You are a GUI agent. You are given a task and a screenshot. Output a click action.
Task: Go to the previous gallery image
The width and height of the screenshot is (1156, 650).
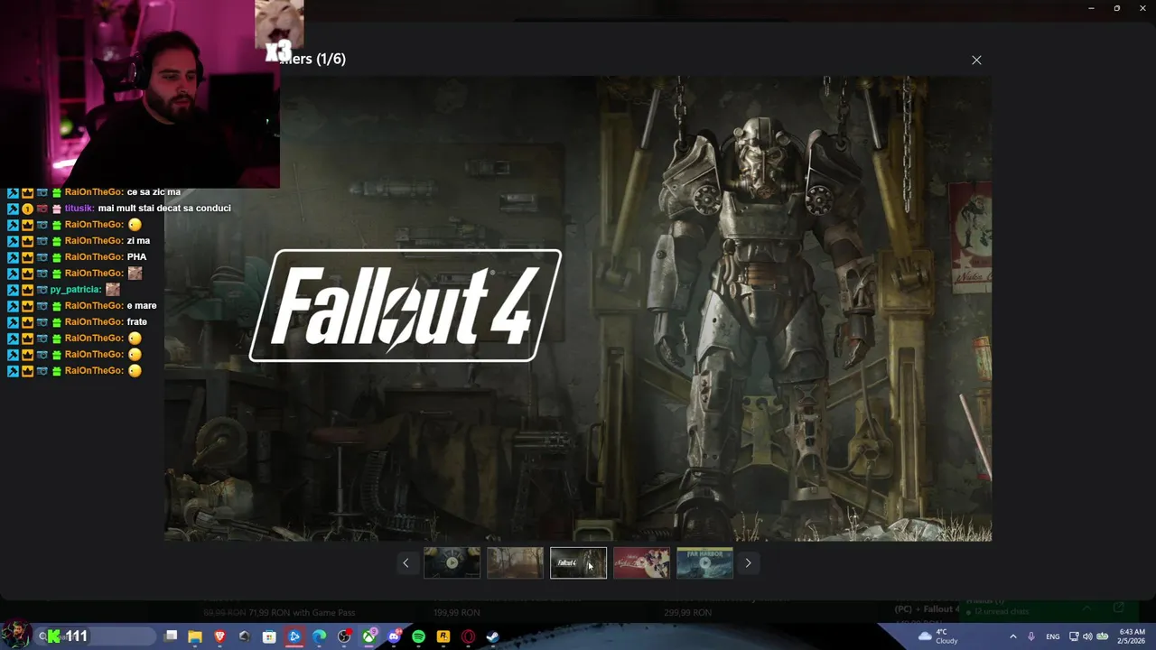point(406,563)
